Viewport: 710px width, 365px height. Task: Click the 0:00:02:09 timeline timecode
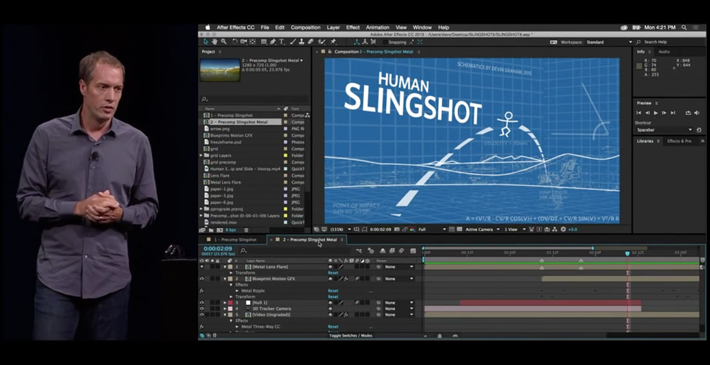coord(218,248)
